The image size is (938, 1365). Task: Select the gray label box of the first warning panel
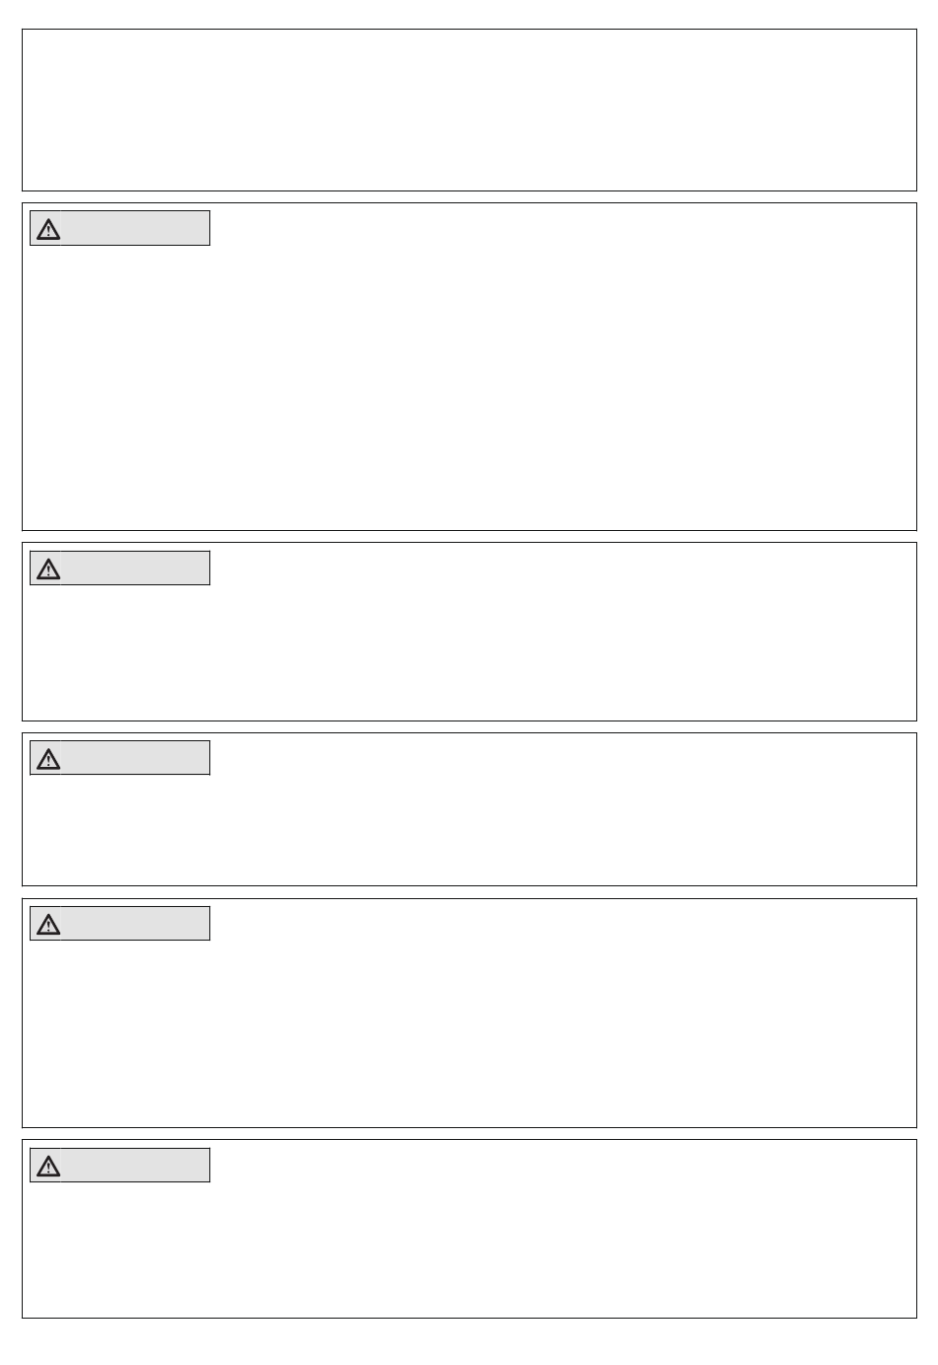pos(119,228)
